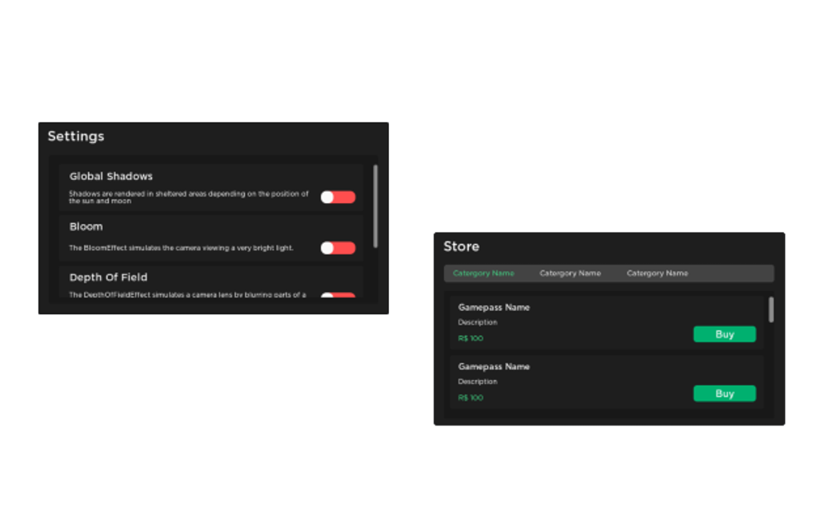Toggle the Depth Of Field switch

pyautogui.click(x=338, y=295)
